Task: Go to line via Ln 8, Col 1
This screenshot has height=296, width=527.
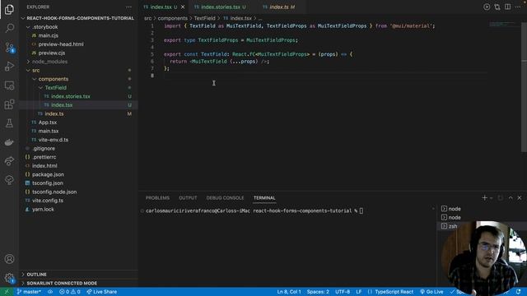Action: pos(289,292)
